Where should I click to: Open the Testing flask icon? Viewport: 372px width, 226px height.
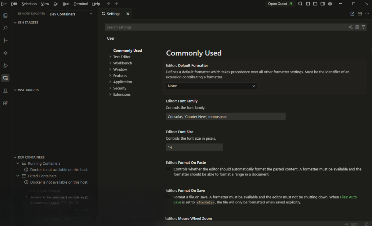[5, 91]
